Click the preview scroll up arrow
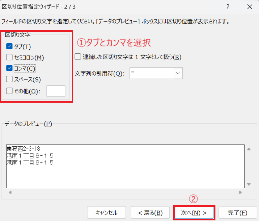 pos(249,149)
